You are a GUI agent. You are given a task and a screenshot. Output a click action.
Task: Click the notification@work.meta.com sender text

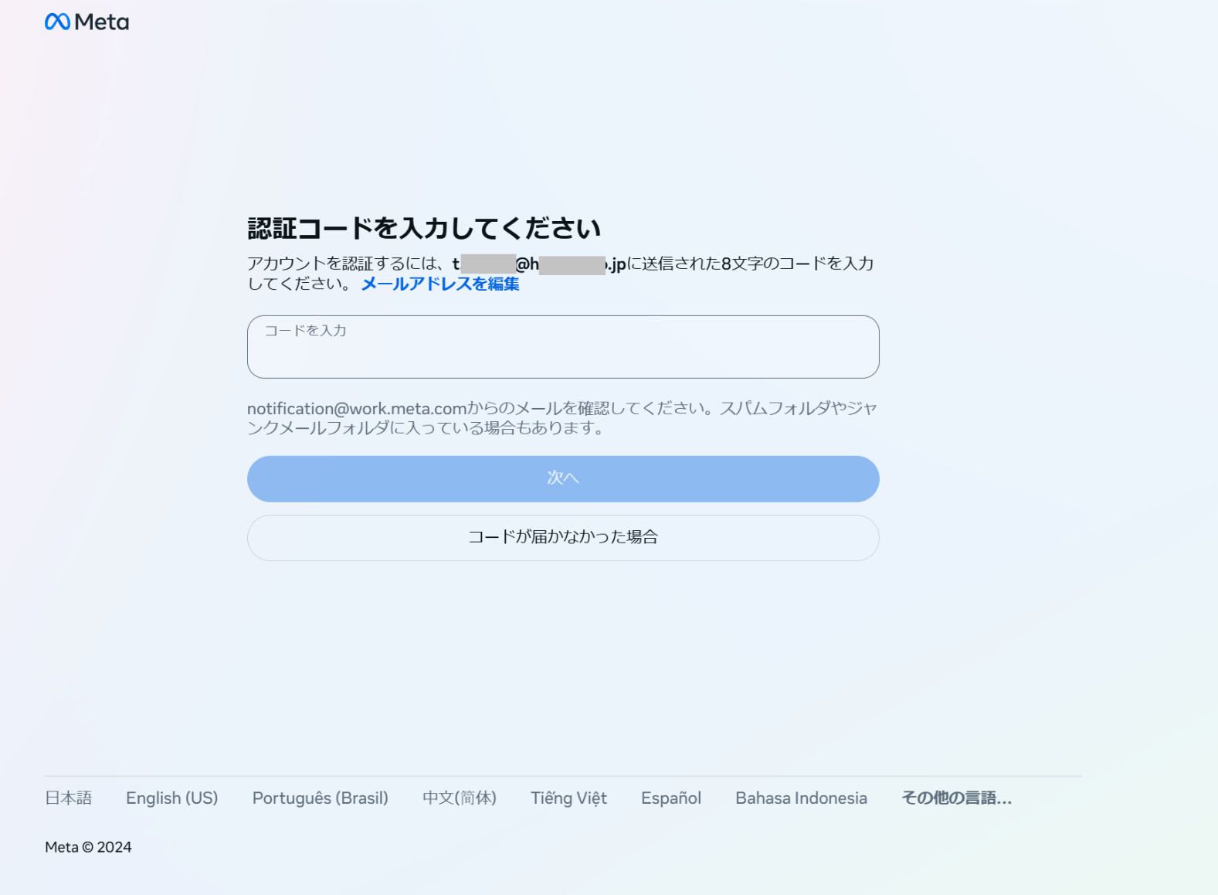(x=357, y=408)
